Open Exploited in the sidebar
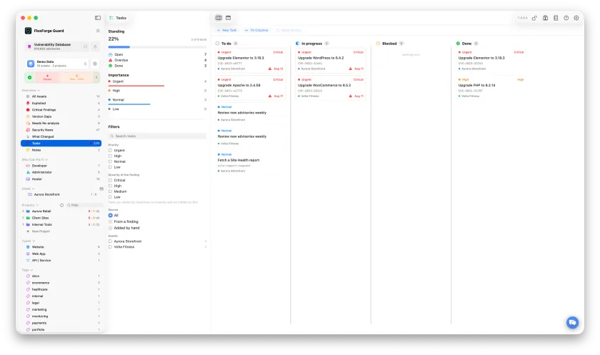600x355 pixels. 61,104
